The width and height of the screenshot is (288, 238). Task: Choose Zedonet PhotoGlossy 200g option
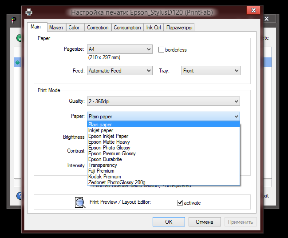163,182
